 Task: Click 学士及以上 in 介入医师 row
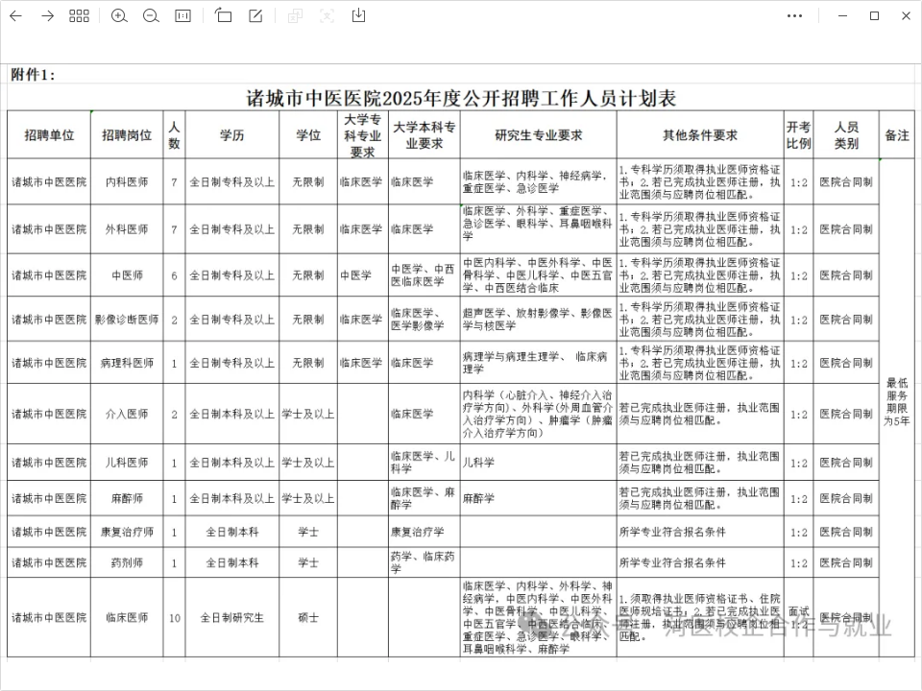pos(308,415)
